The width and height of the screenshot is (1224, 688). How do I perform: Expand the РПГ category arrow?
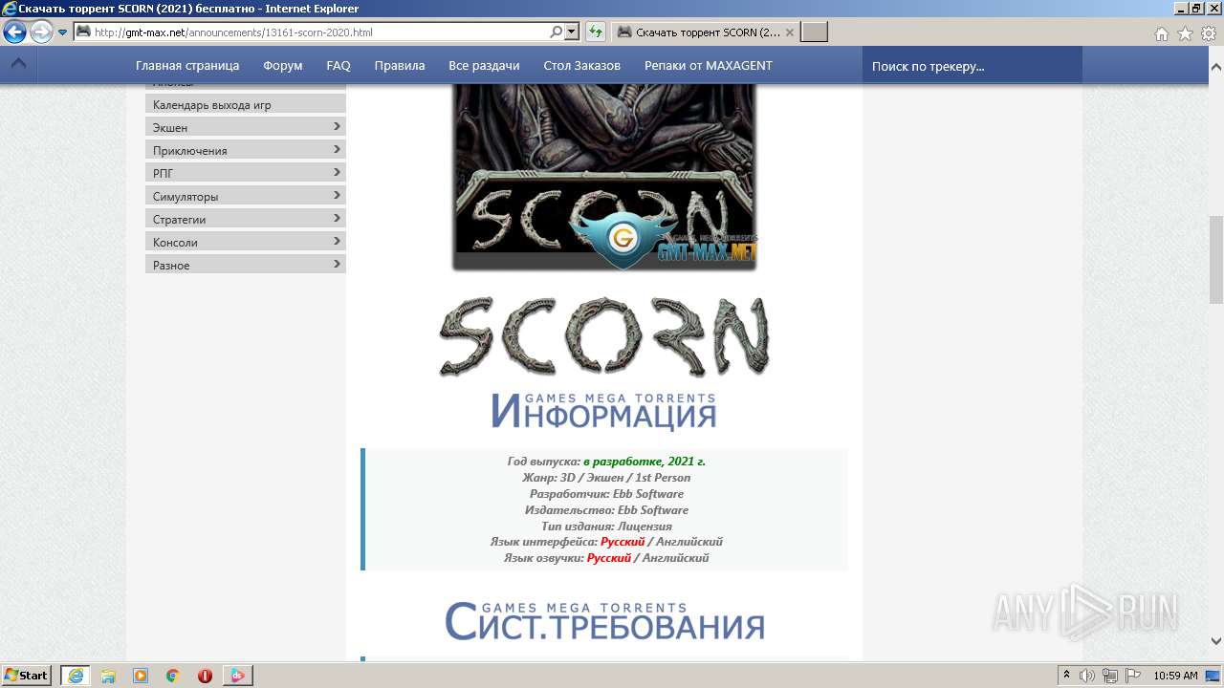click(337, 172)
